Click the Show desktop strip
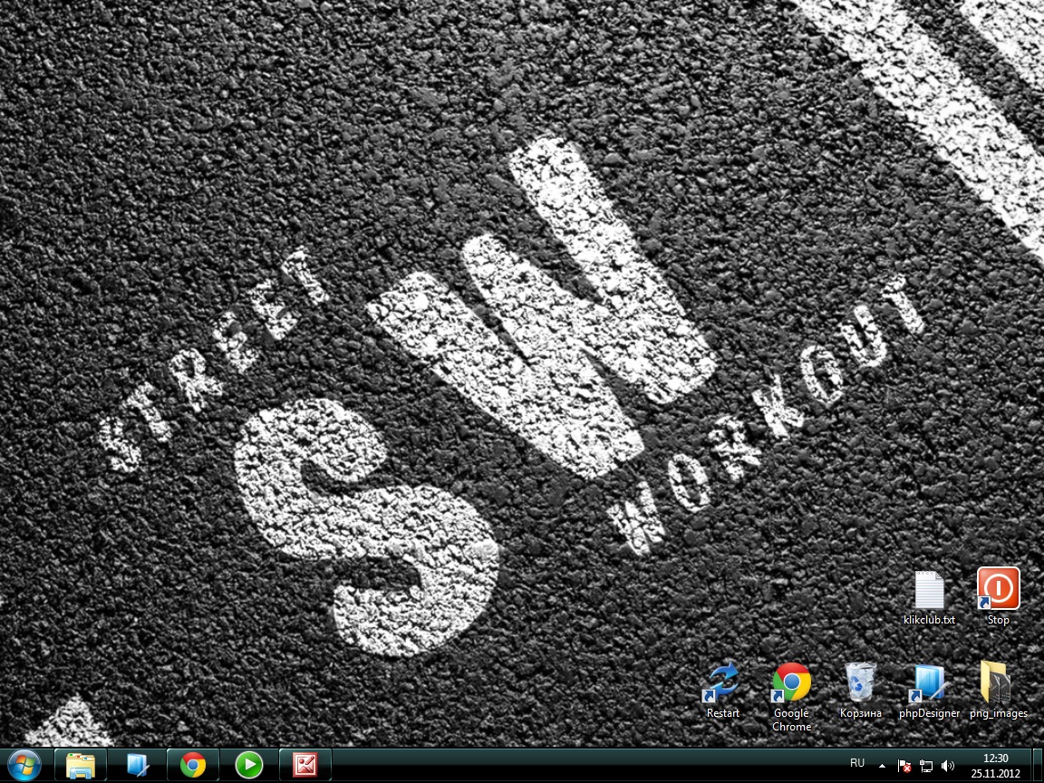This screenshot has height=783, width=1044. [1038, 765]
